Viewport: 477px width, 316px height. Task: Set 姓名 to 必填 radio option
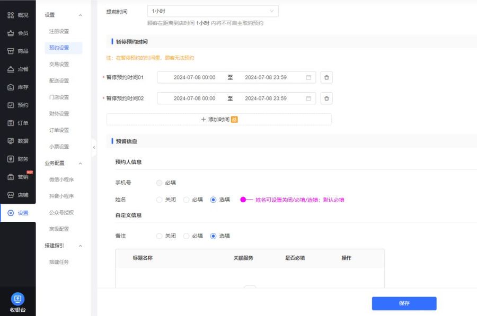pyautogui.click(x=186, y=200)
